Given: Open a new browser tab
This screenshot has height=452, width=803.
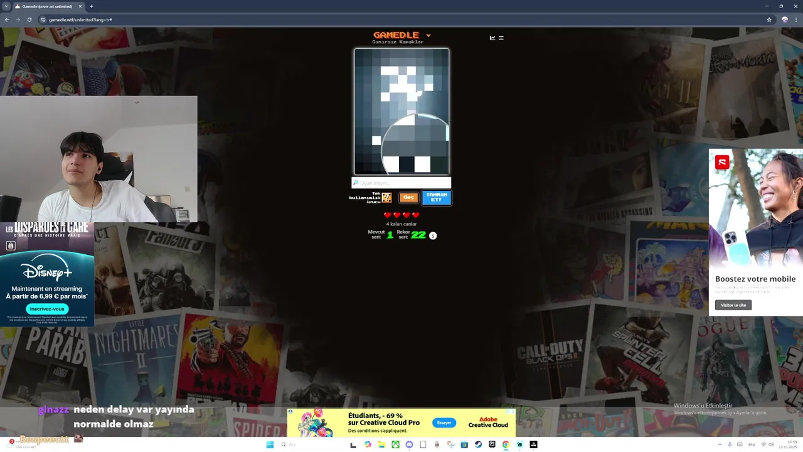Looking at the screenshot, I should click(x=92, y=6).
